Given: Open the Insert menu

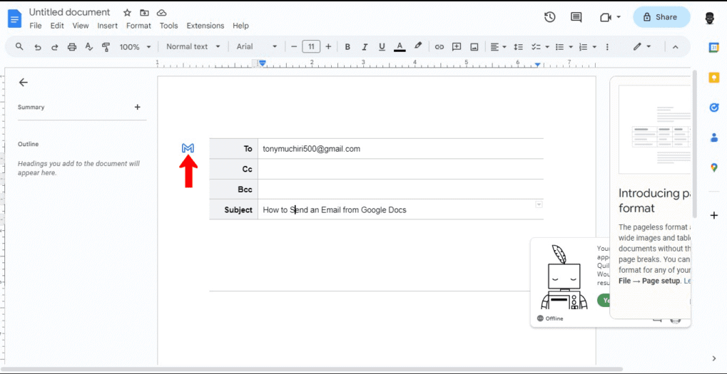Looking at the screenshot, I should 108,26.
